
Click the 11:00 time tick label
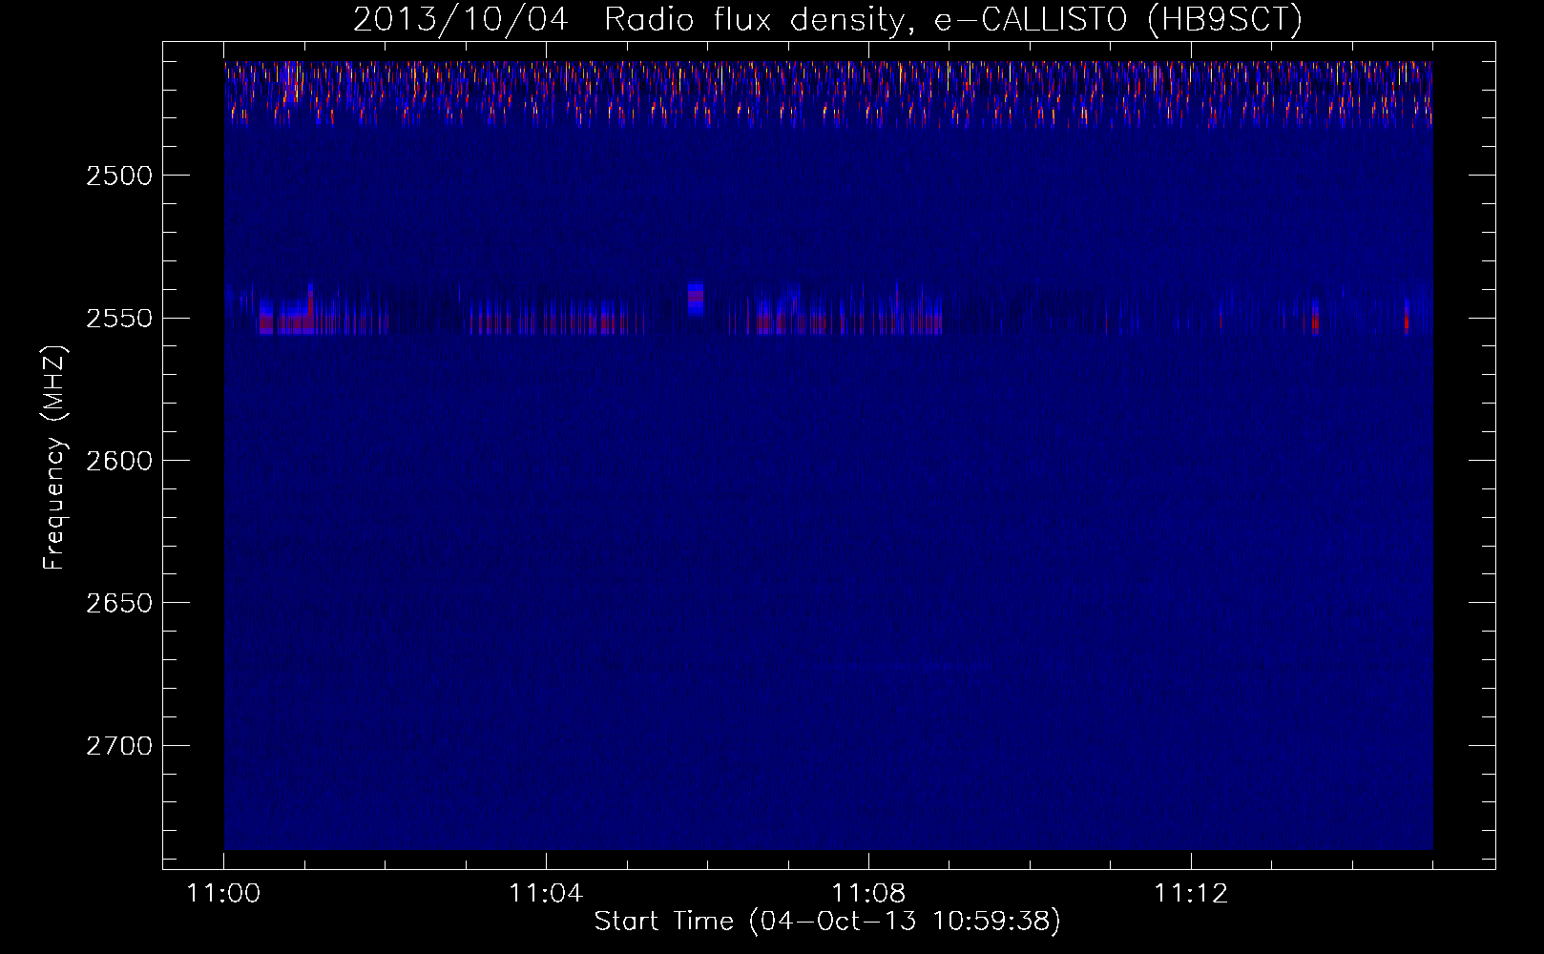[223, 894]
